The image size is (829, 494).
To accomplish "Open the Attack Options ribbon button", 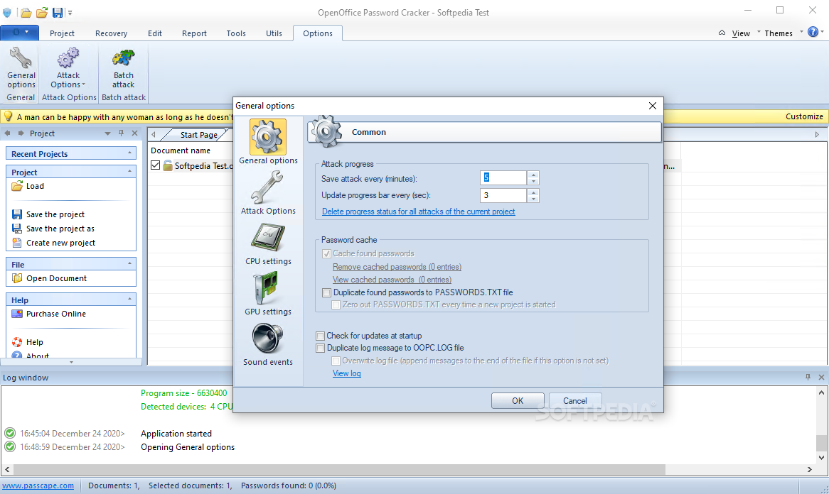I will point(68,68).
